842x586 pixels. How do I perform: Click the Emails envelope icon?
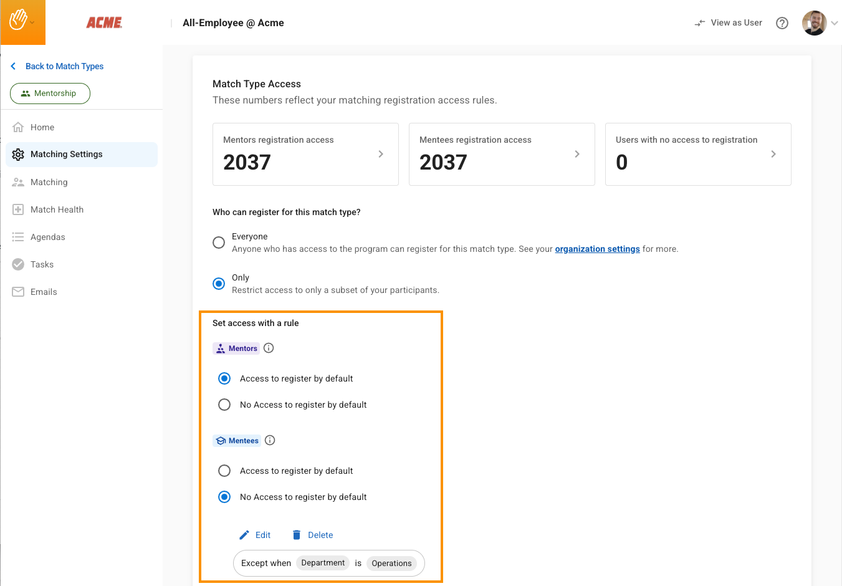18,292
